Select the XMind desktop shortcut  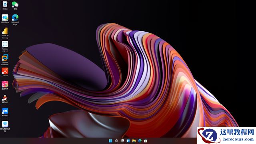point(5,72)
